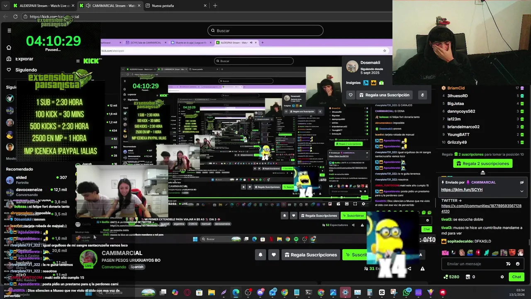The image size is (531, 299).
Task: Click CAMIMARCIAL live avatar
Action: (x=88, y=260)
